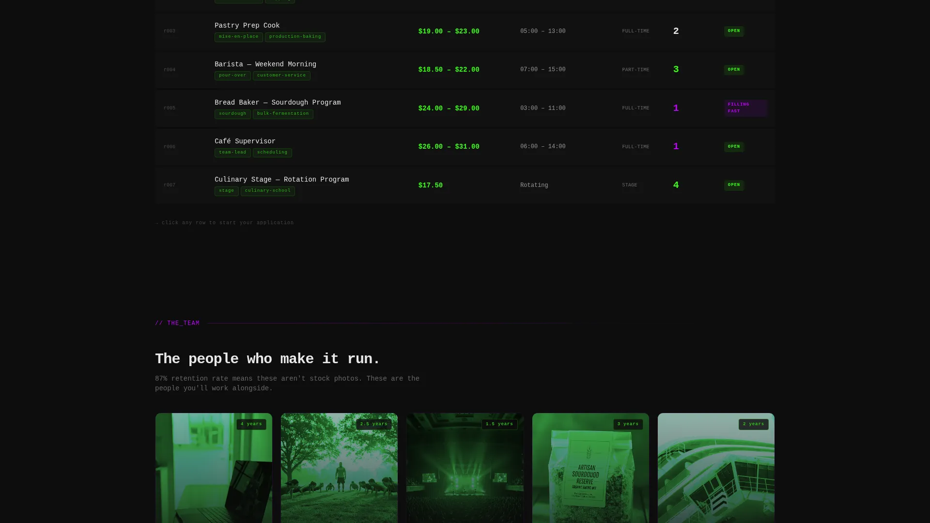Open Bread Baker — Sourdough Program listing
930x523 pixels.
click(465, 108)
